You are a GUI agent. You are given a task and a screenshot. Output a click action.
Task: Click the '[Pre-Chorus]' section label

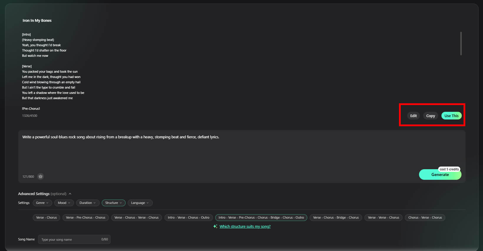pos(31,109)
